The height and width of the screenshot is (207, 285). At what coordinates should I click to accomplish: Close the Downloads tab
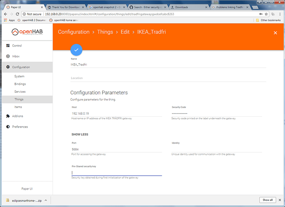[206, 7]
